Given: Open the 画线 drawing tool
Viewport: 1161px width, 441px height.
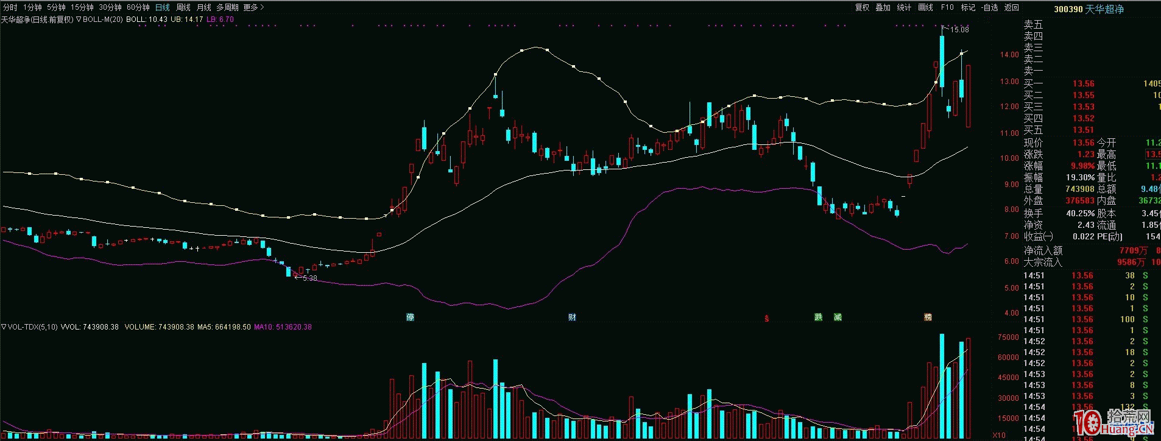Looking at the screenshot, I should (x=926, y=7).
